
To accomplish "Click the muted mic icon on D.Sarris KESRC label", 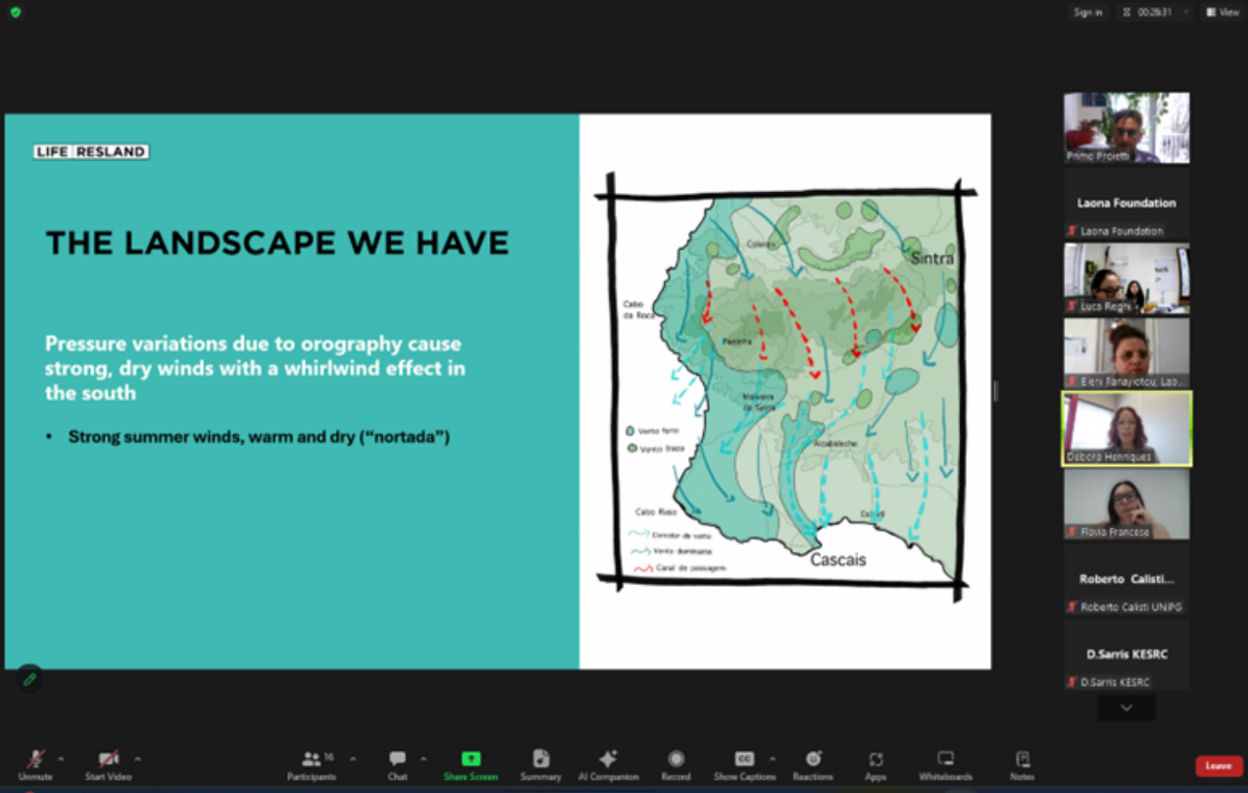I will (1072, 682).
